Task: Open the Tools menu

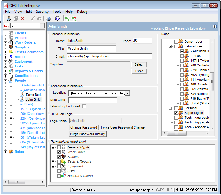Action: click(x=57, y=12)
